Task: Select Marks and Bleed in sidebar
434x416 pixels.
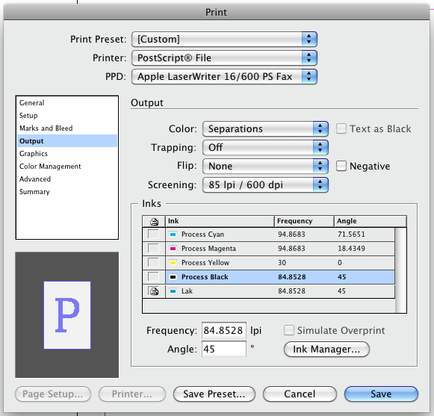Action: [x=46, y=128]
